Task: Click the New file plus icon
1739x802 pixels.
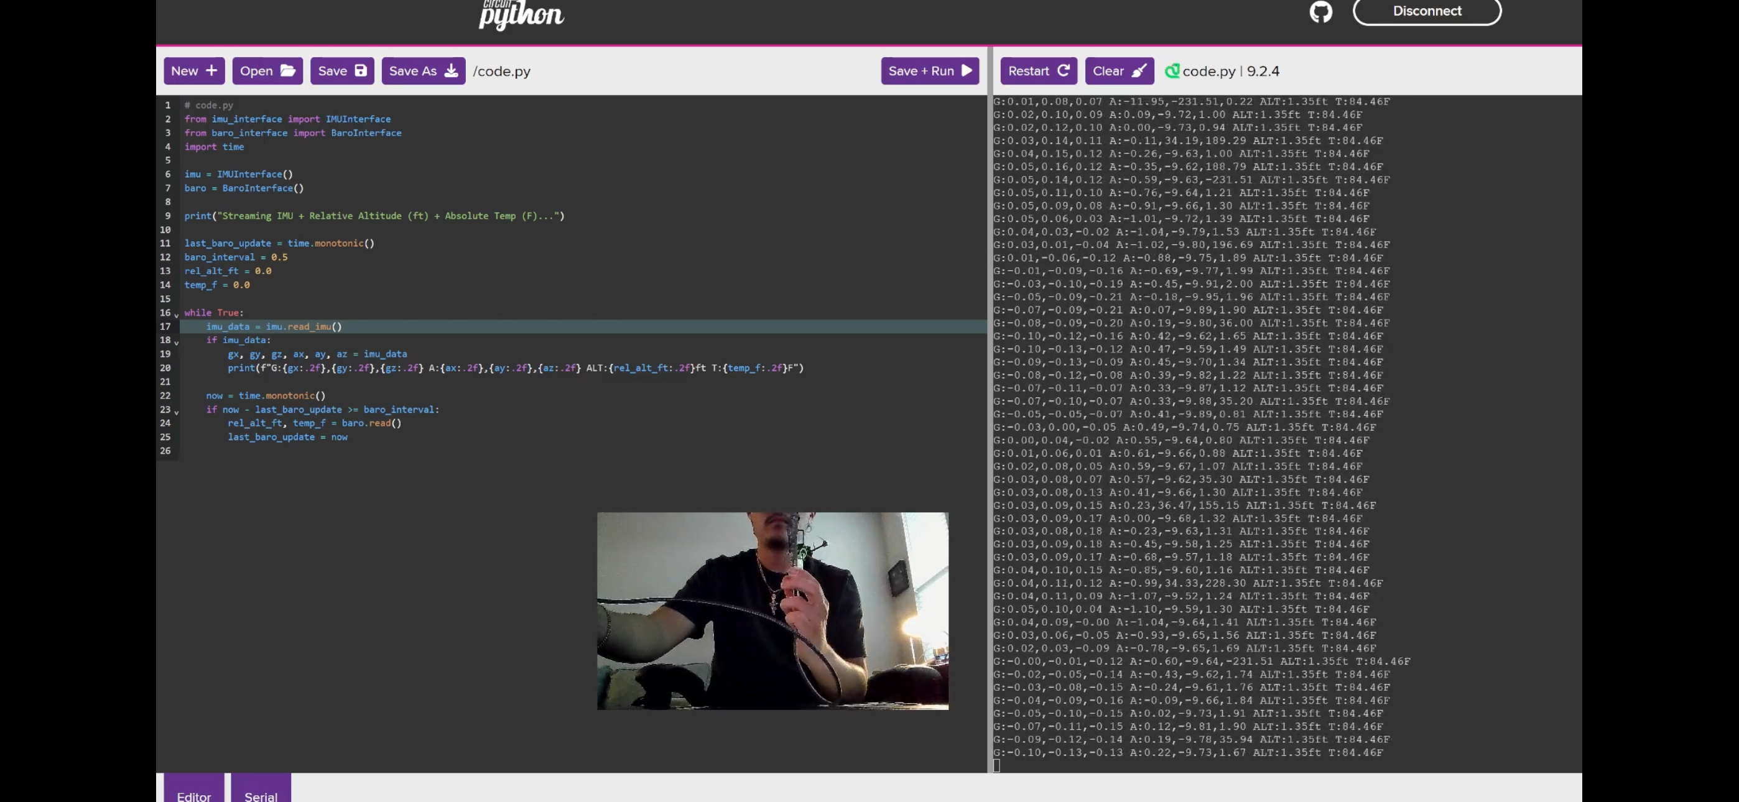Action: 211,71
